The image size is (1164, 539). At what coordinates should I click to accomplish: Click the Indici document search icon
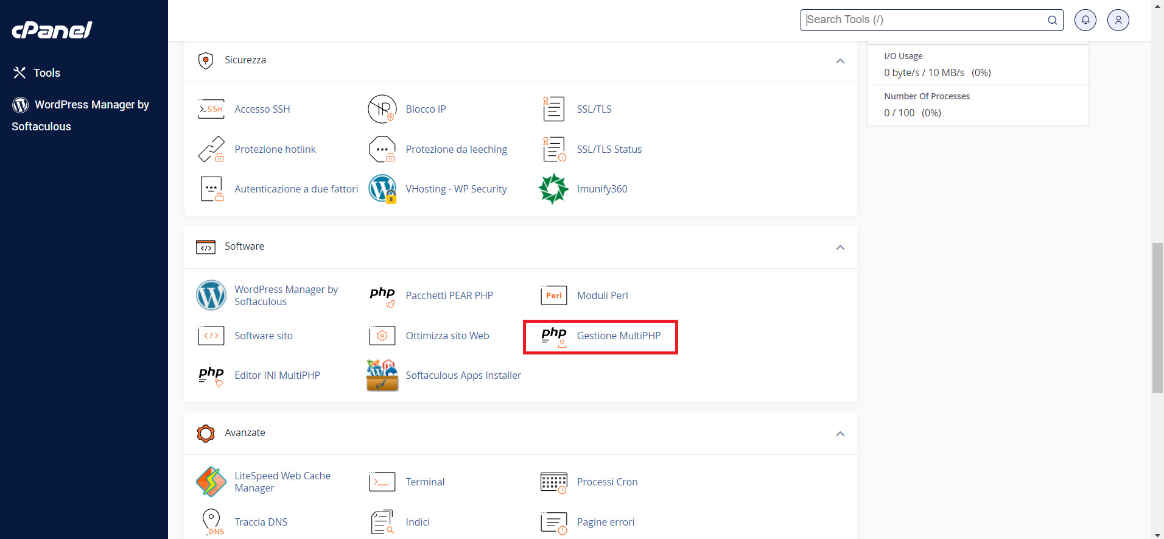tap(382, 522)
